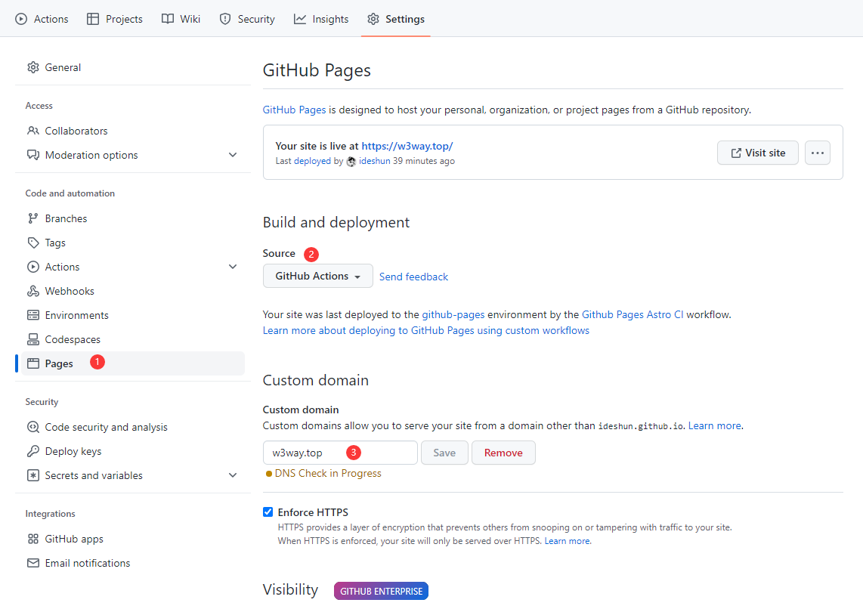Remove the custom domain

tap(503, 453)
